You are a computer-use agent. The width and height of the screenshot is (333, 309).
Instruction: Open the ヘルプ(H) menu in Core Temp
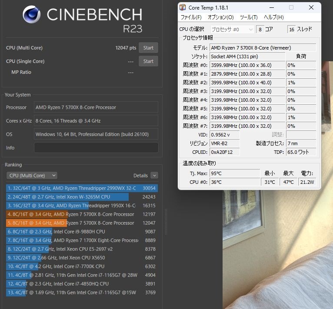click(x=274, y=17)
